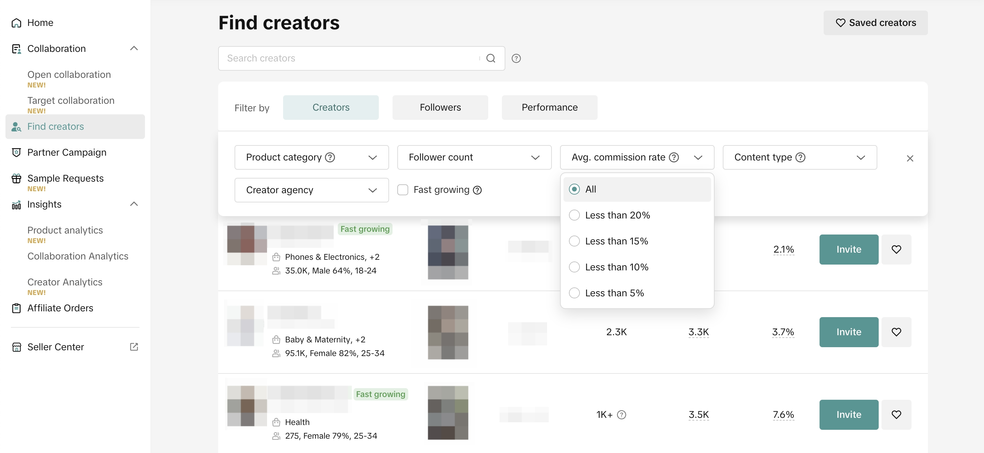Open the Product category dropdown
The height and width of the screenshot is (453, 984).
(x=311, y=157)
